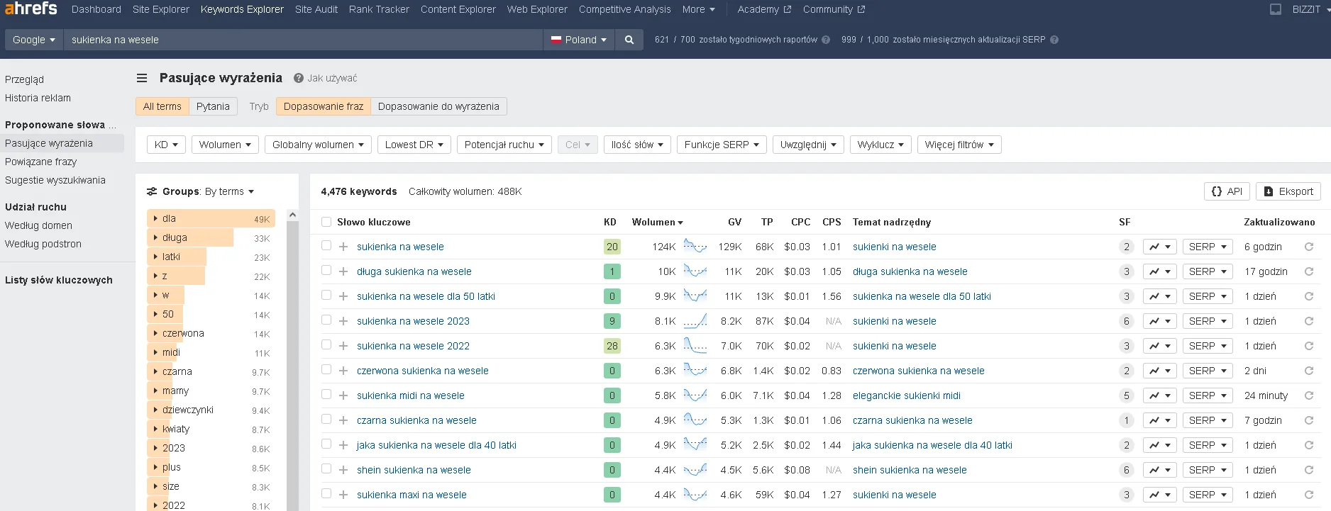The image size is (1331, 511).
Task: Check the box for 'sukienka na wesele 2022'
Action: coord(326,345)
